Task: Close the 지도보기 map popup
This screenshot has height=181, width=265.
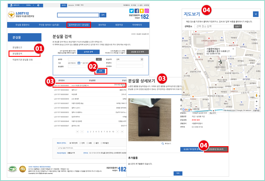Action: tap(256, 14)
